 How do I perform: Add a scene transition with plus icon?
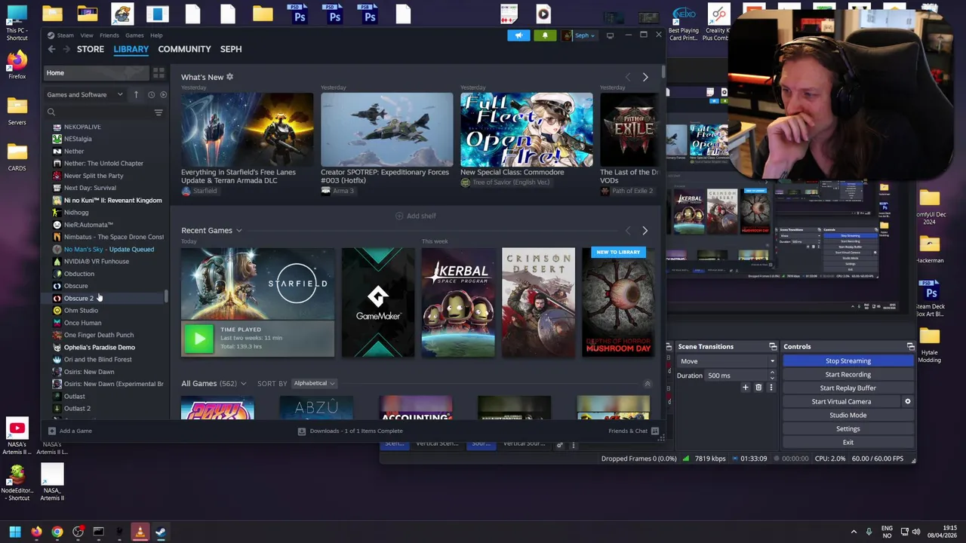[745, 388]
